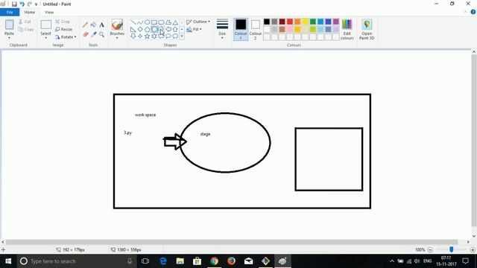Choose the Four-point star shape
This screenshot has height=268, width=477.
pos(140,36)
